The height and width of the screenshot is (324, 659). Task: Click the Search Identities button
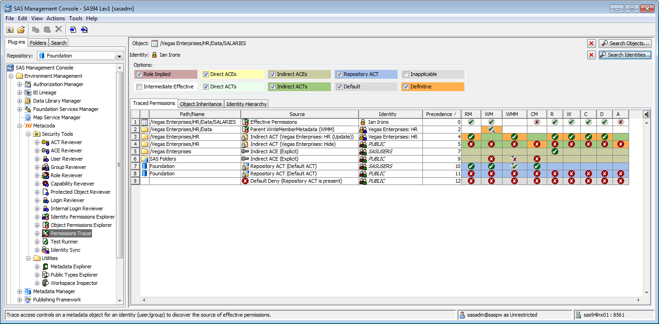[x=625, y=55]
